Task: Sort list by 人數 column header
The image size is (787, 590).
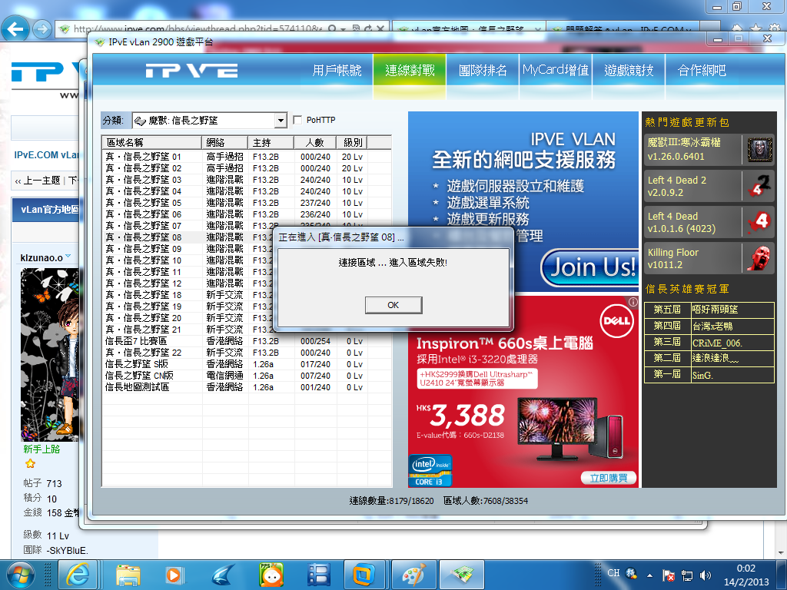Action: pos(314,143)
